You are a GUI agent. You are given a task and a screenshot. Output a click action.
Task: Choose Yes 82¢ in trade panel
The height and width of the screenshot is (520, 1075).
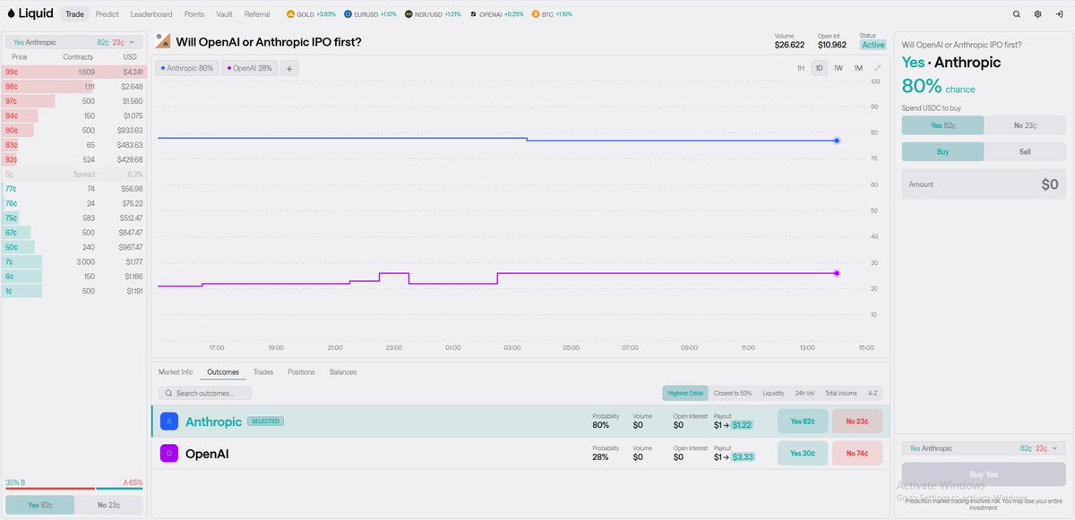(x=942, y=125)
